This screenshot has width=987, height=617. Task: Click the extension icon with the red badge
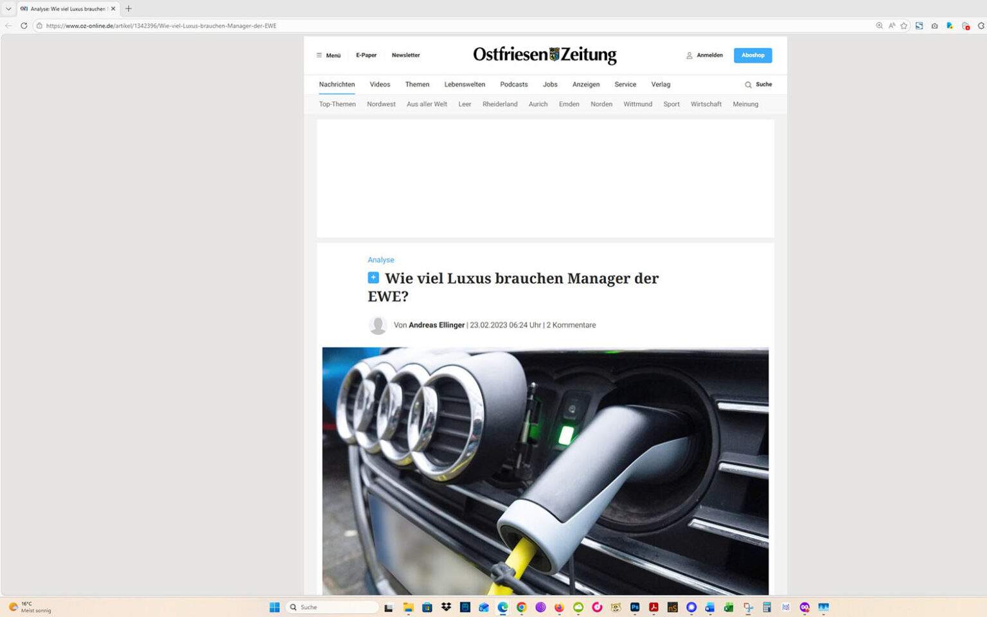click(965, 26)
